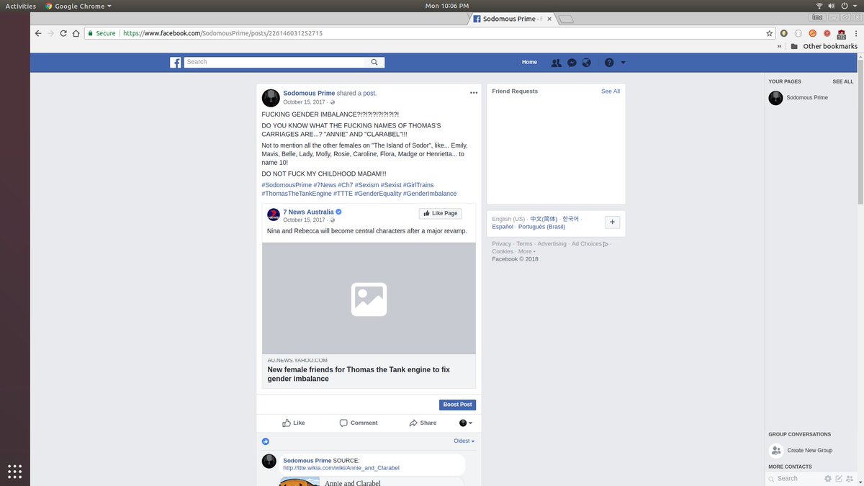
Task: Open the Quick Help question mark icon
Action: coord(609,63)
